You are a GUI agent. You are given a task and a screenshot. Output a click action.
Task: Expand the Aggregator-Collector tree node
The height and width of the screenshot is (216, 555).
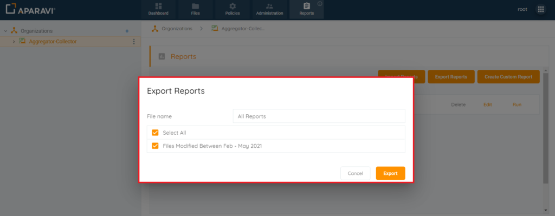click(x=14, y=42)
